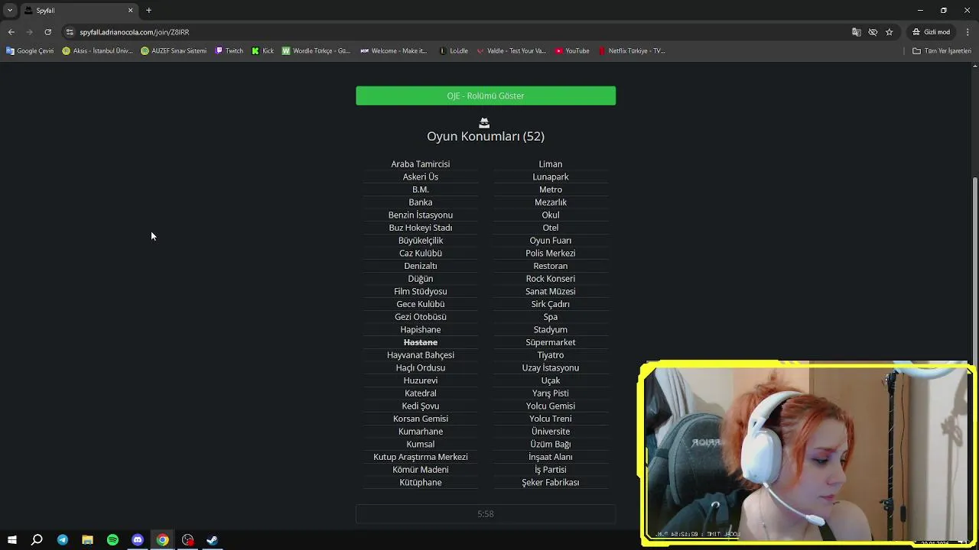Viewport: 979px width, 550px height.
Task: Open the Windows Start menu
Action: pos(11,540)
